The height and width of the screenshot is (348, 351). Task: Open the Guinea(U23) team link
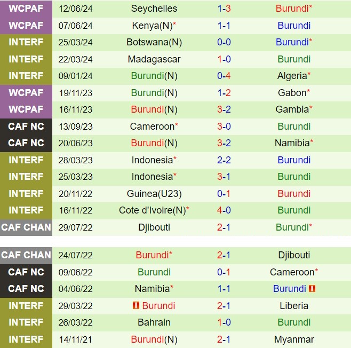click(x=154, y=194)
